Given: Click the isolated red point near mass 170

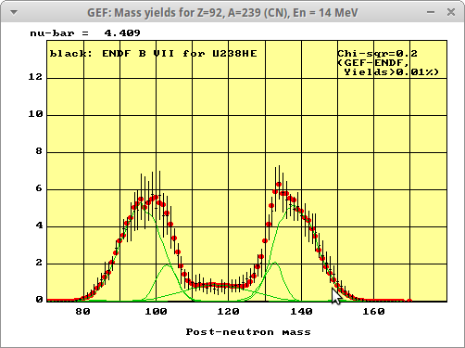Looking at the screenshot, I should pos(409,301).
